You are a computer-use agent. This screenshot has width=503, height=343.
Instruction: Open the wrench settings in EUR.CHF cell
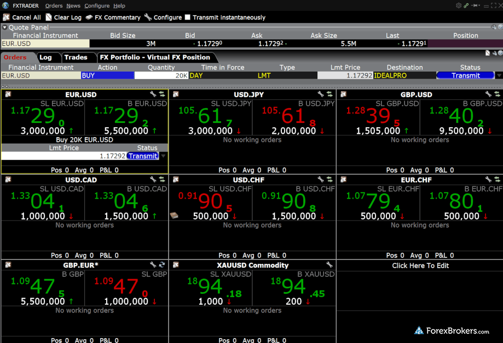coord(488,179)
